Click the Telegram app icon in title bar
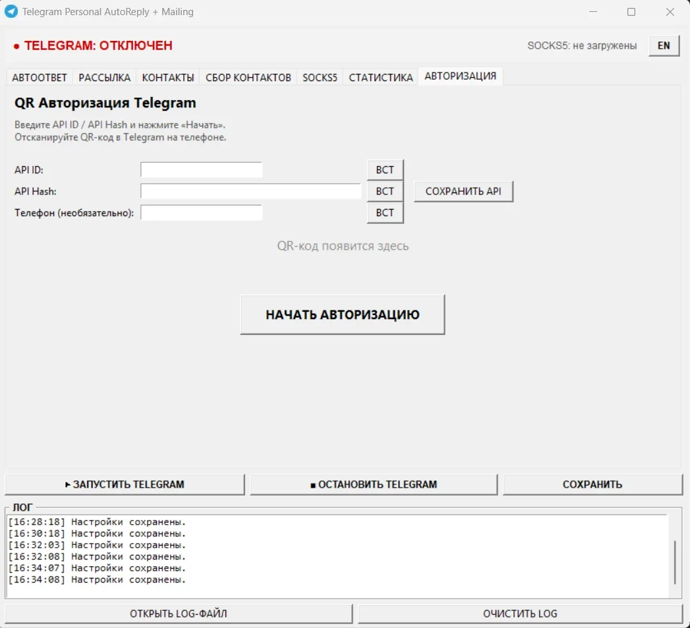This screenshot has height=628, width=690. pyautogui.click(x=11, y=11)
